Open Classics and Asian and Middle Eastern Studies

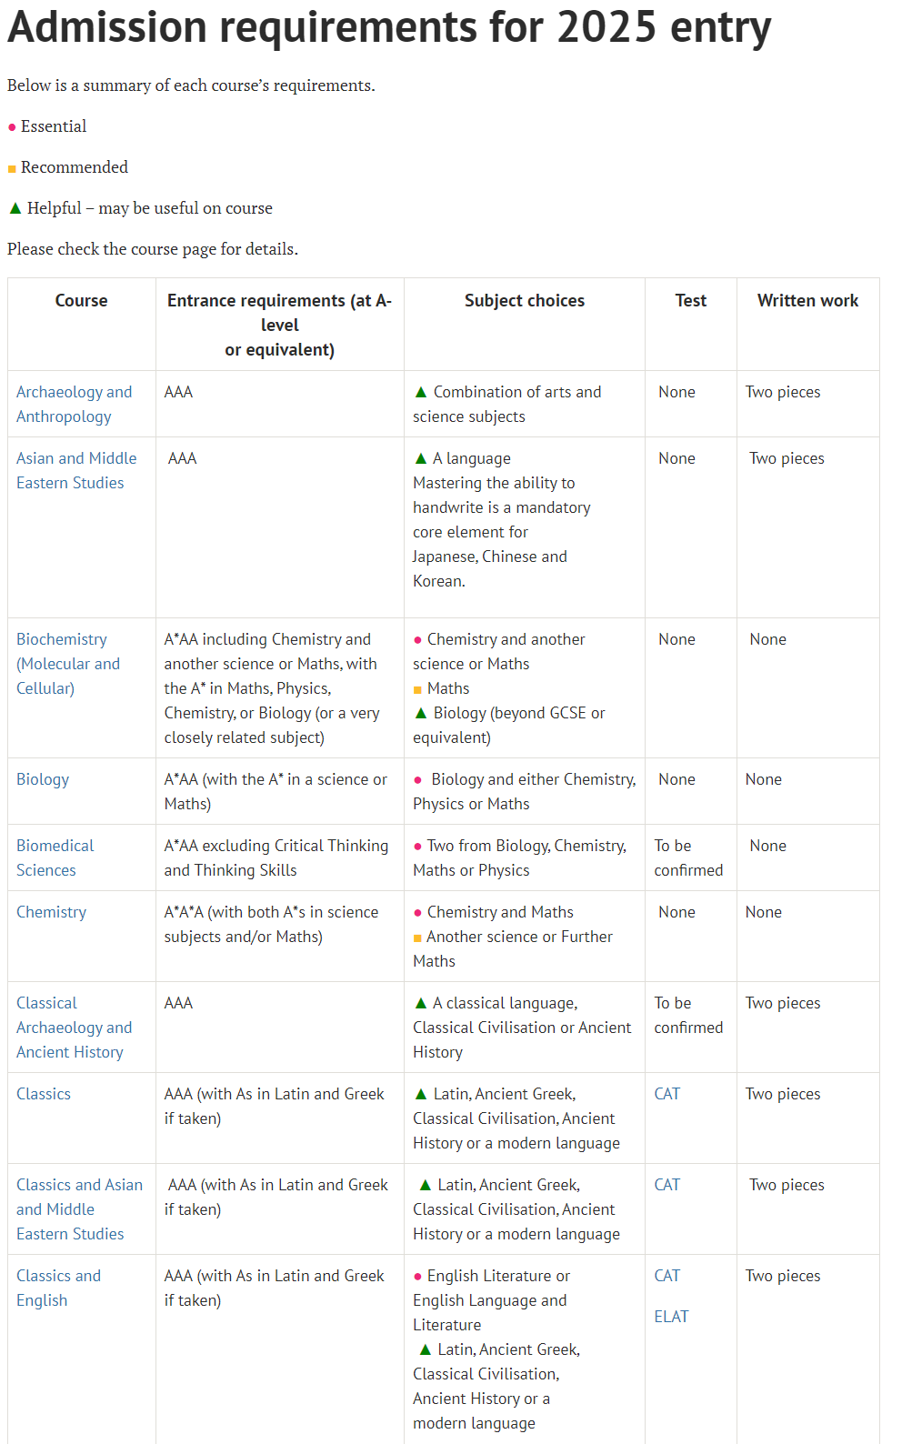(x=79, y=1209)
